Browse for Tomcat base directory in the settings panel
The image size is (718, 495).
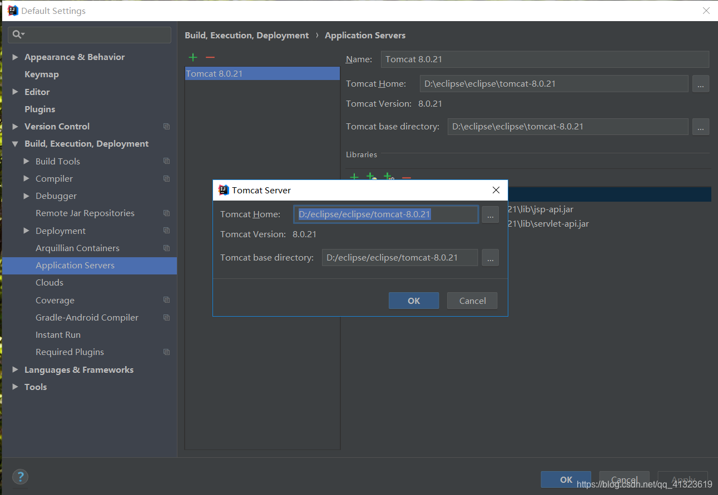(701, 127)
